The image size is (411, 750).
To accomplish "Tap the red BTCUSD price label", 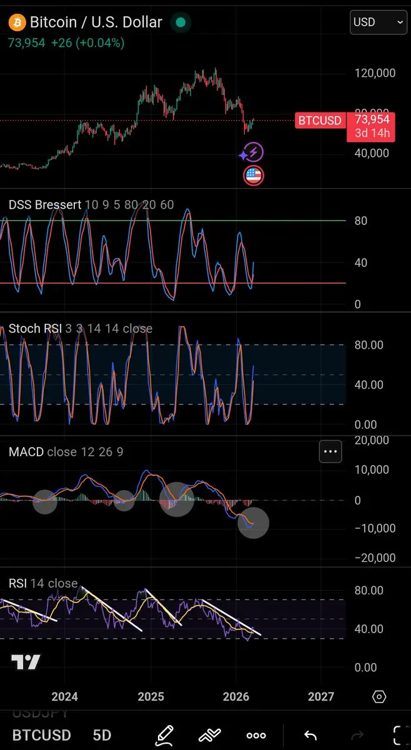I will pos(320,120).
